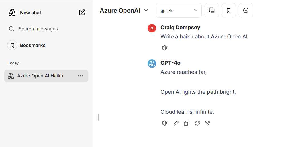The width and height of the screenshot is (298, 147).
Task: Open the Bookmarks section label
Action: pos(33,45)
